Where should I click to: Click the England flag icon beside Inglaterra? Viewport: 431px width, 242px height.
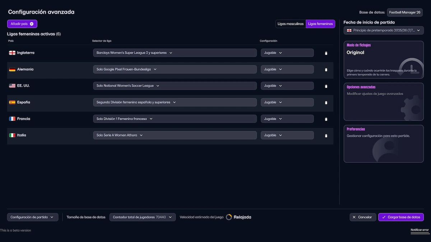tap(12, 53)
